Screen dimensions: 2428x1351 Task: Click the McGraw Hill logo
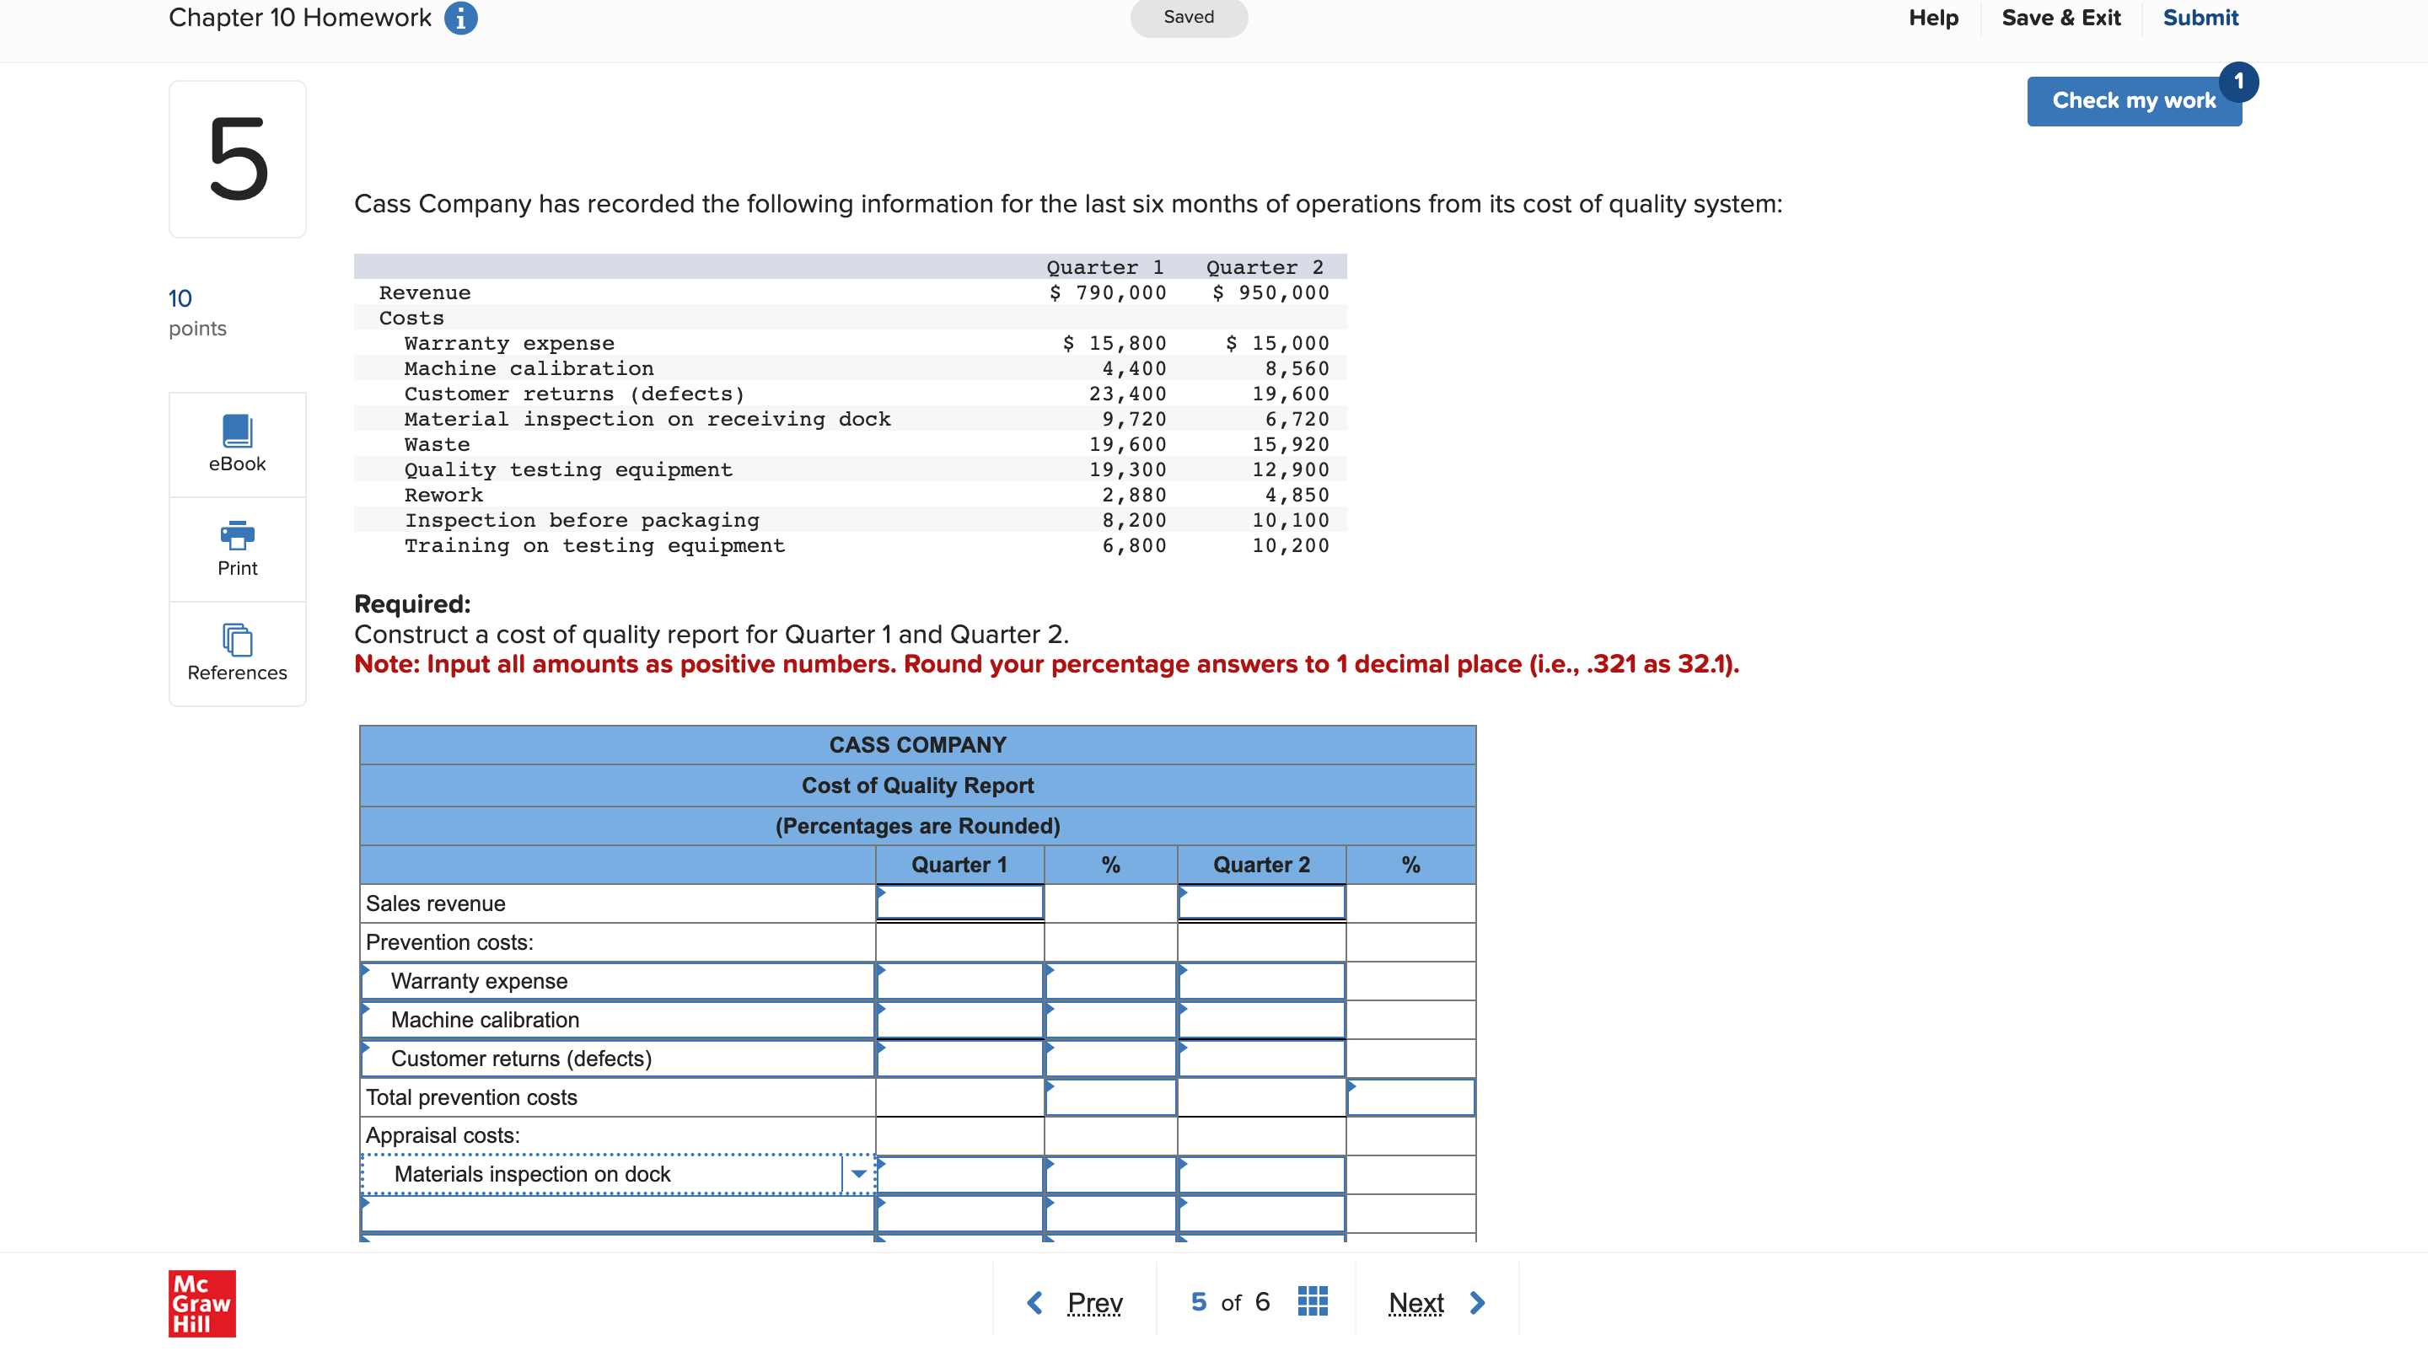(x=201, y=1303)
